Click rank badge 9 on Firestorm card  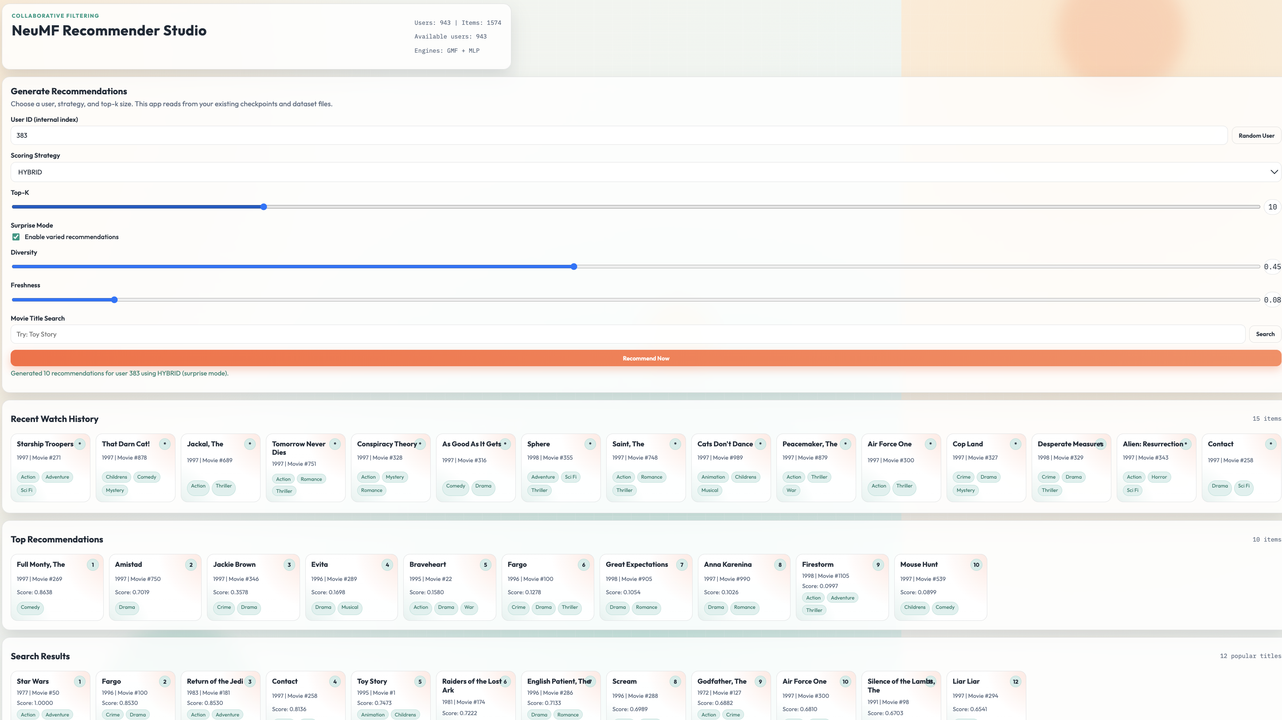(878, 565)
